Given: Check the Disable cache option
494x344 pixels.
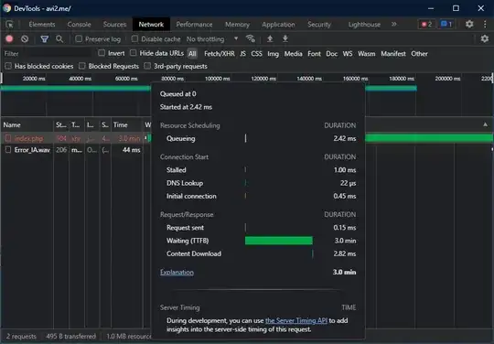Looking at the screenshot, I should click(134, 38).
